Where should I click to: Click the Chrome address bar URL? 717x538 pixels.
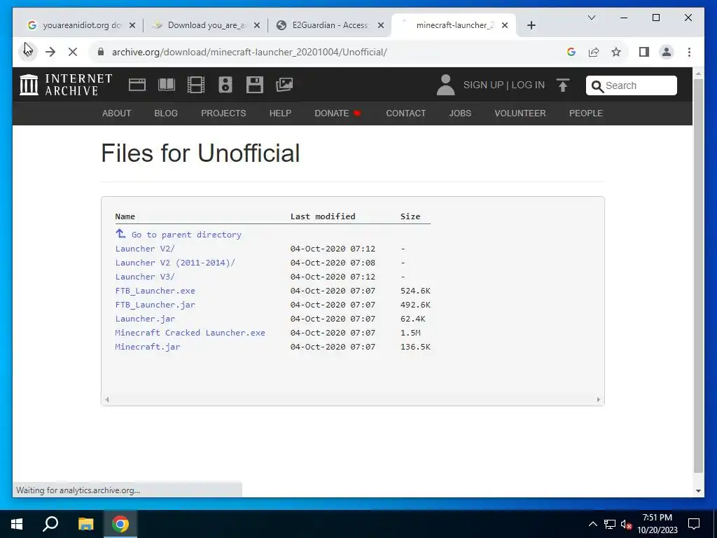tap(250, 52)
